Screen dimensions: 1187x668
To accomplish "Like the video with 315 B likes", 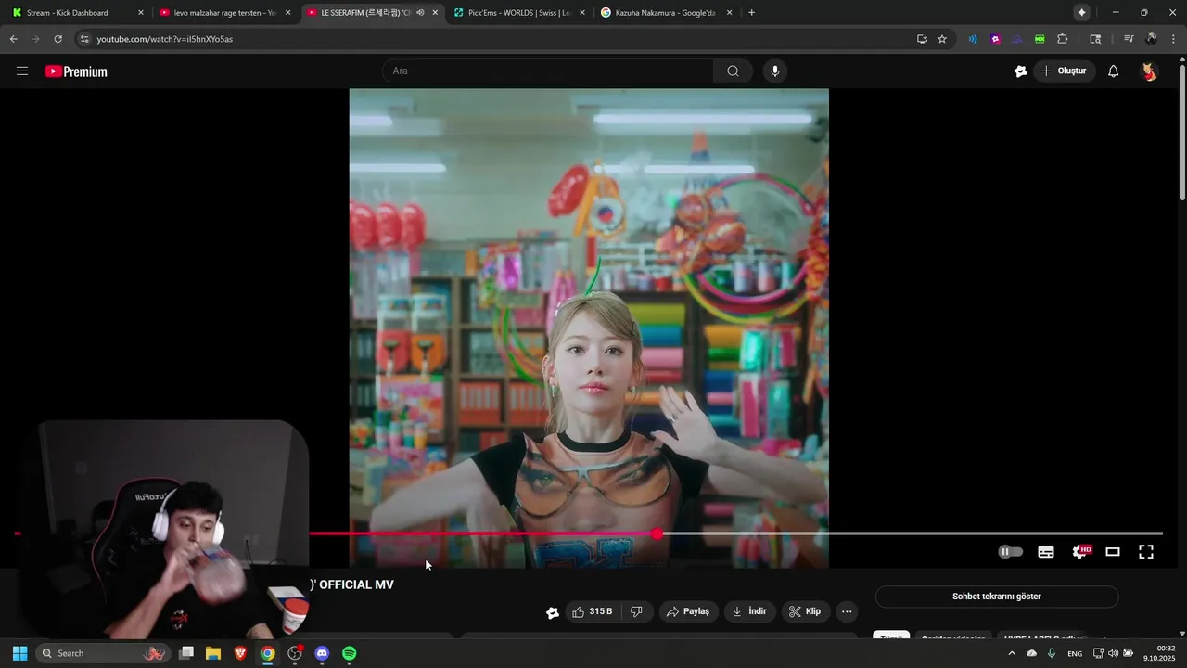I will coord(592,611).
